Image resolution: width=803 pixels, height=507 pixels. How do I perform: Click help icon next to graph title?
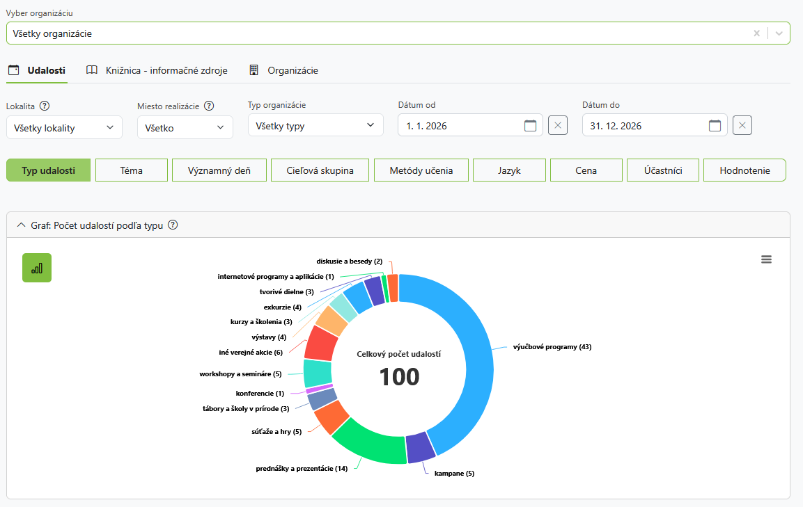(173, 225)
